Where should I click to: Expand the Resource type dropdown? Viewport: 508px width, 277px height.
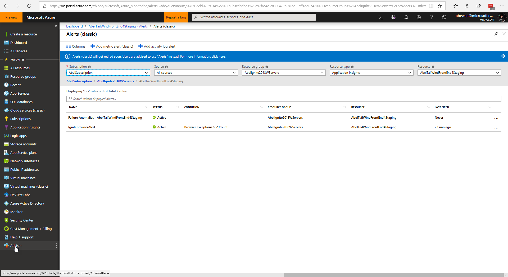pyautogui.click(x=371, y=73)
